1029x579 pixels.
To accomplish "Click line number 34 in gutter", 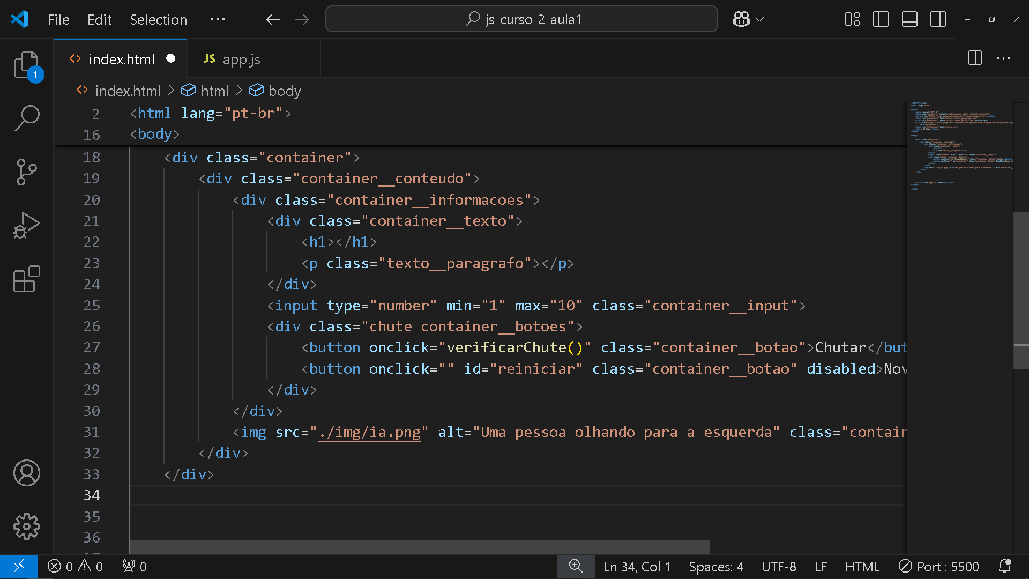I will [92, 495].
